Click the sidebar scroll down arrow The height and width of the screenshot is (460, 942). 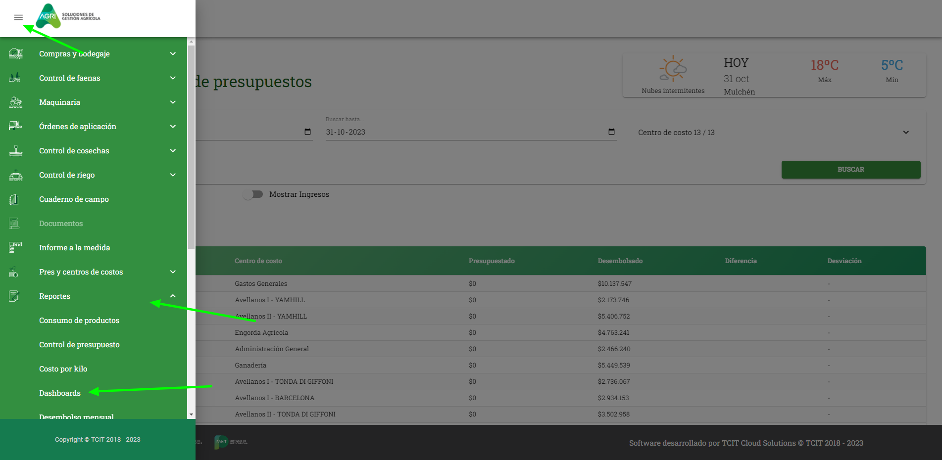pos(191,414)
